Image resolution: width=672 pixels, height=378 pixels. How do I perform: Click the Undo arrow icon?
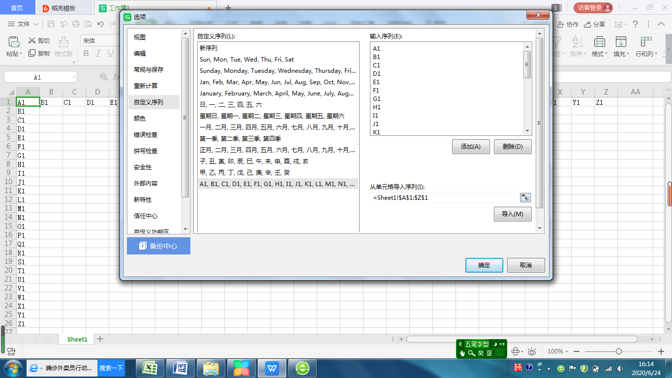tap(100, 24)
